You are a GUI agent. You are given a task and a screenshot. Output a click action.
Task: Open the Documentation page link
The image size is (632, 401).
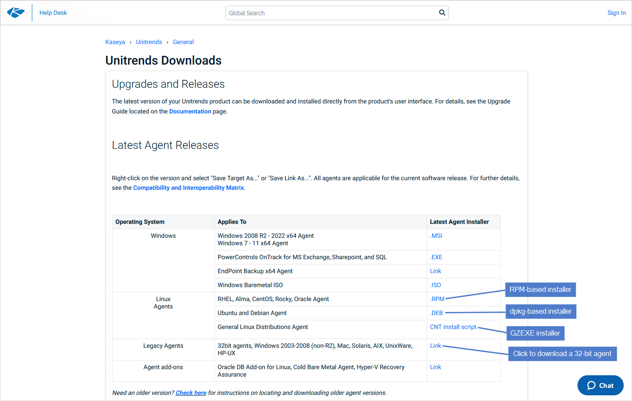[190, 111]
